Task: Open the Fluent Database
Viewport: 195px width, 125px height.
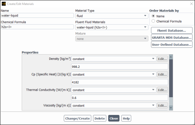Action: [172, 30]
